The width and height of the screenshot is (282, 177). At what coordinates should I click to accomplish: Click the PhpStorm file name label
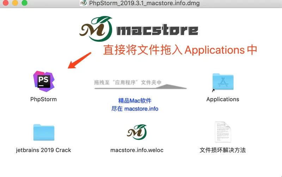43,99
